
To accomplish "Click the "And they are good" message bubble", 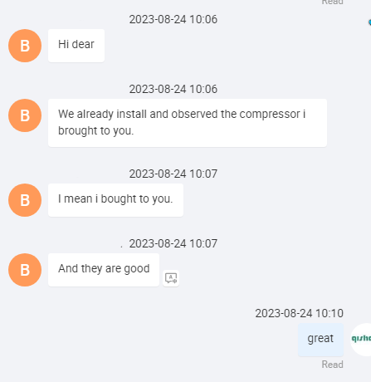I will point(104,270).
